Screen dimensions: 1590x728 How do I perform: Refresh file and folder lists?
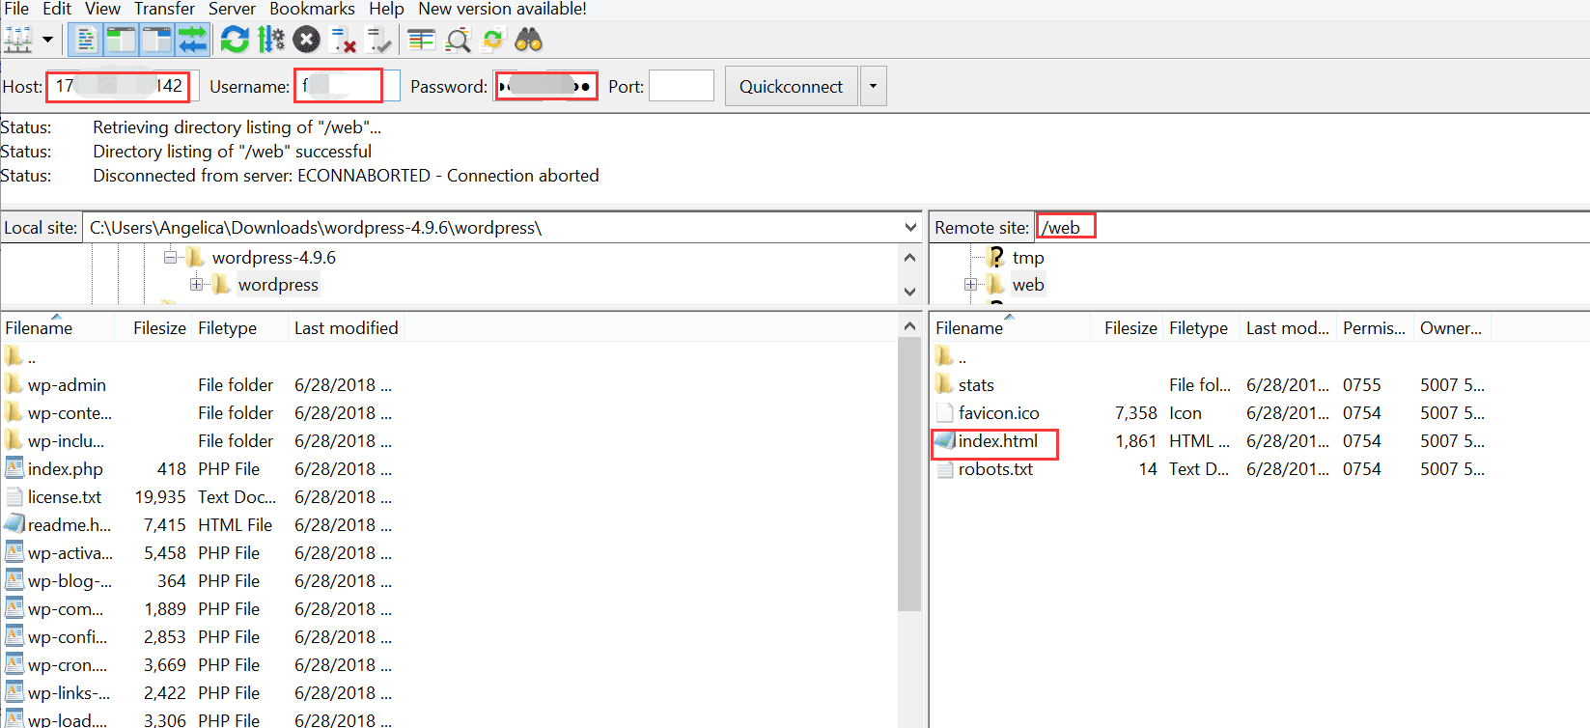point(235,41)
